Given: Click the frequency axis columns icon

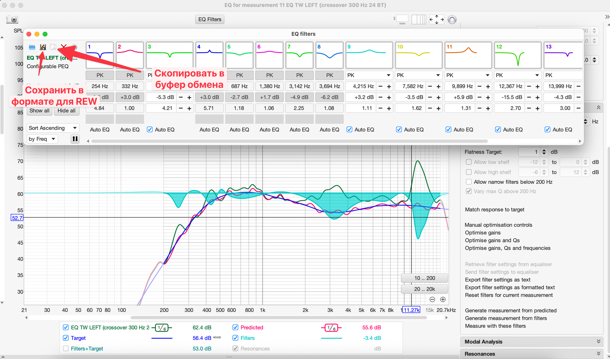Looking at the screenshot, I should coord(418,20).
